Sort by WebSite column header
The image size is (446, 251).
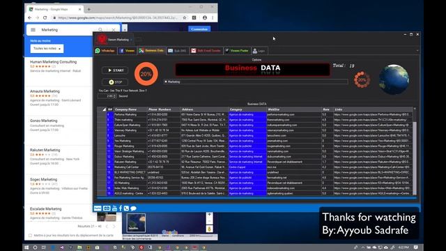pyautogui.click(x=294, y=109)
